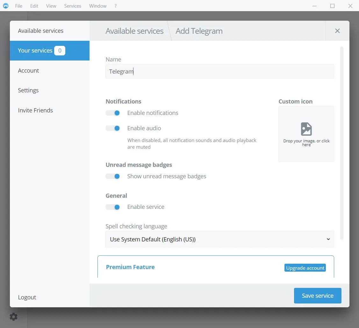Close the Add Telegram panel
Image resolution: width=359 pixels, height=328 pixels.
(x=337, y=31)
